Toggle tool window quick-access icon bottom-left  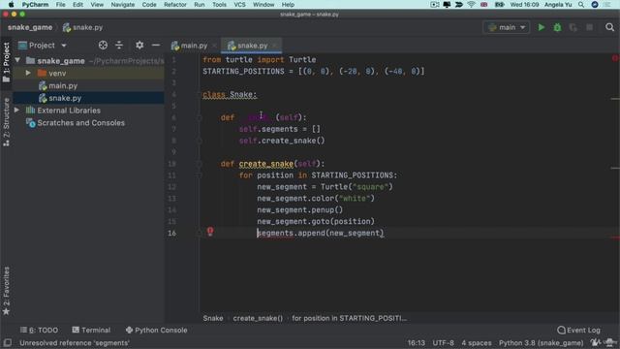coord(7,342)
